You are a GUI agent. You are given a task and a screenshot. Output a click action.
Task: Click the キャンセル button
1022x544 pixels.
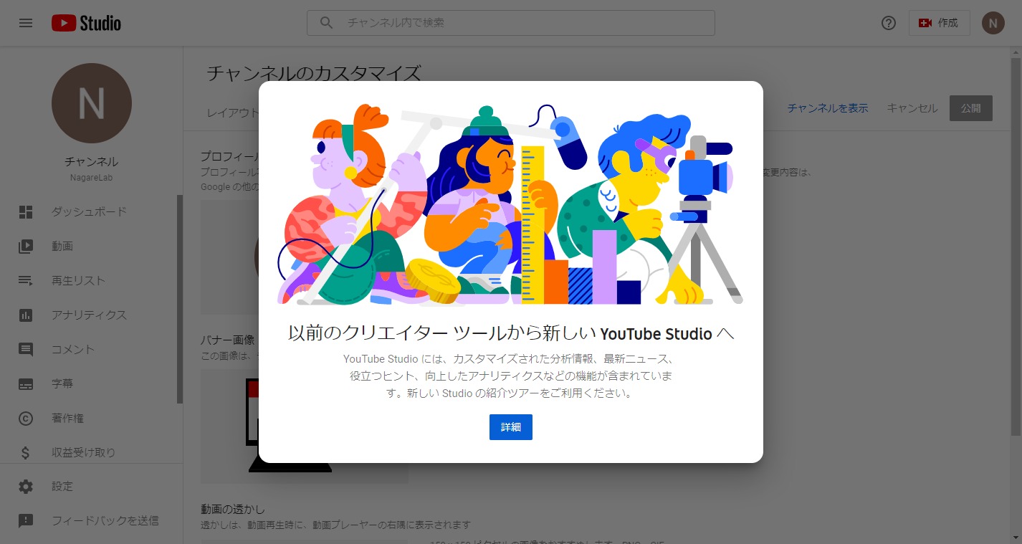click(x=912, y=108)
